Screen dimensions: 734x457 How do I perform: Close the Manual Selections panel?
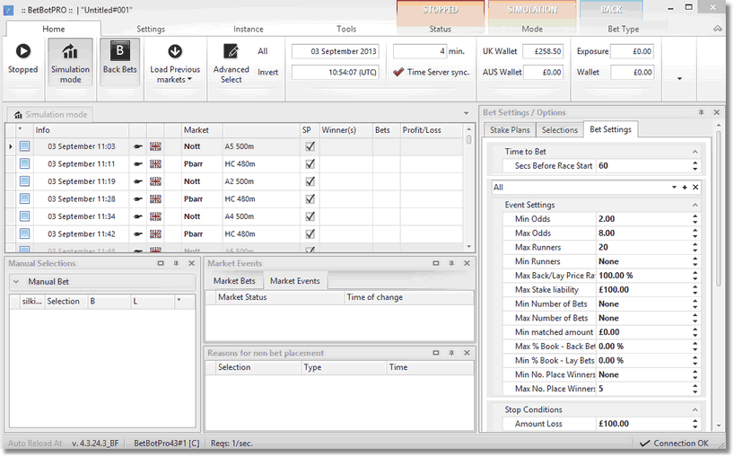(191, 263)
